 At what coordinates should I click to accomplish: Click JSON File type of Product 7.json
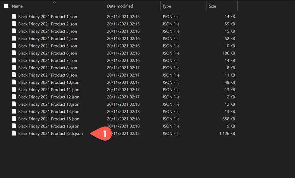tap(171, 61)
